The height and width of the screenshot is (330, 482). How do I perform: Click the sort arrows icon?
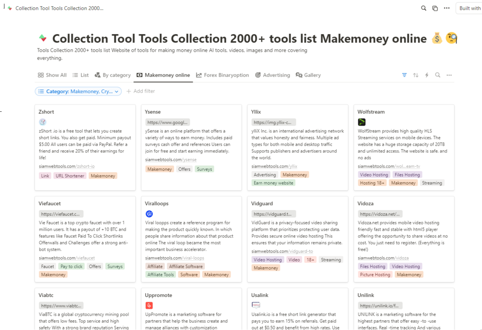416,75
